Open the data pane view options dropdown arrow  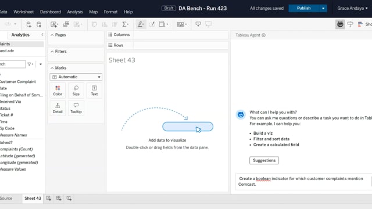point(41,64)
